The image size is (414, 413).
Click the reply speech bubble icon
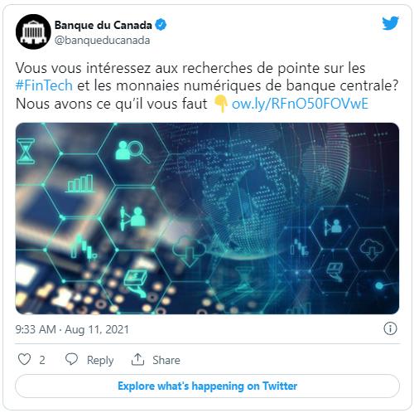point(71,359)
